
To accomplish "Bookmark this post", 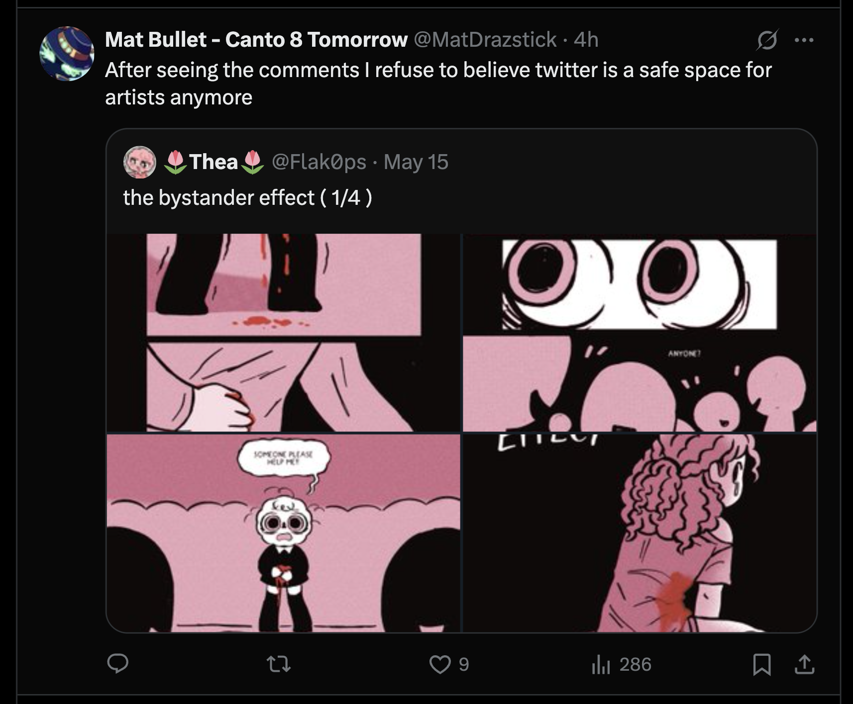I will (x=762, y=664).
